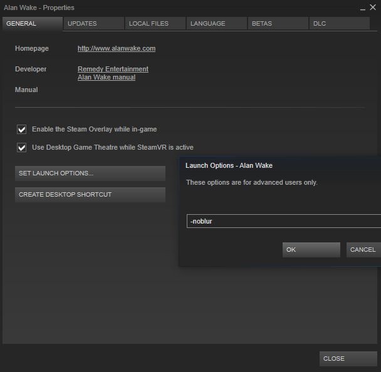Open the alanwake.com homepage link
Viewport: 381px width, 372px height.
[117, 49]
